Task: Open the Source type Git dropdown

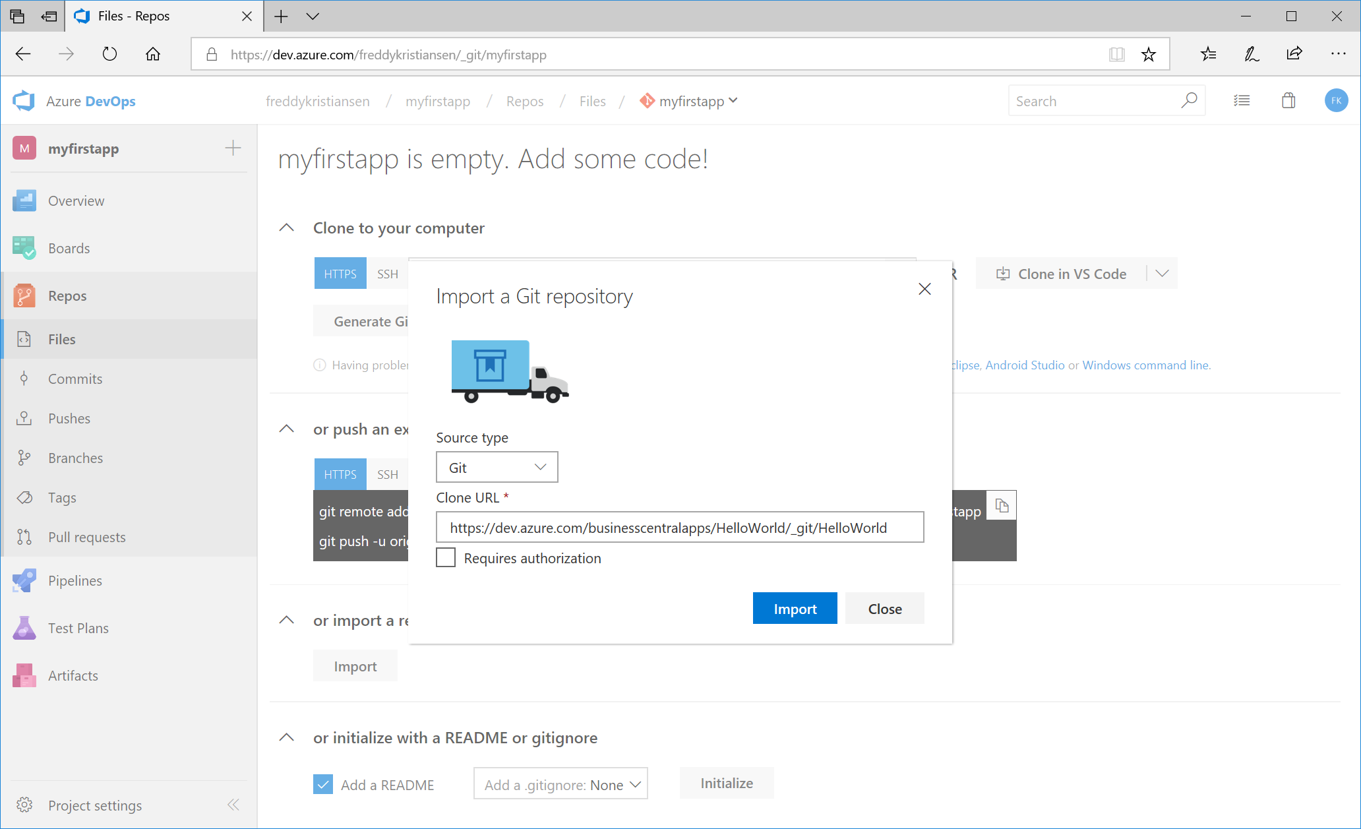Action: coord(497,467)
